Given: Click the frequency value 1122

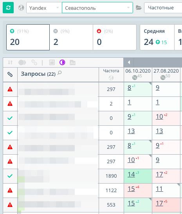Looking at the screenshot, I should pyautogui.click(x=111, y=191).
